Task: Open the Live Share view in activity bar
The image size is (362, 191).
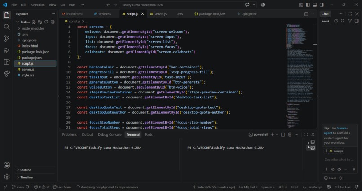Action: [x=7, y=73]
